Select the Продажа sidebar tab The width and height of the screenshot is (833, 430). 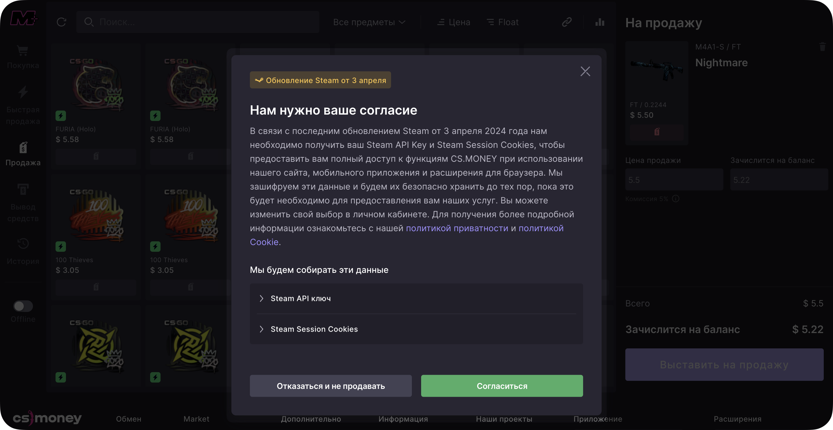(23, 154)
